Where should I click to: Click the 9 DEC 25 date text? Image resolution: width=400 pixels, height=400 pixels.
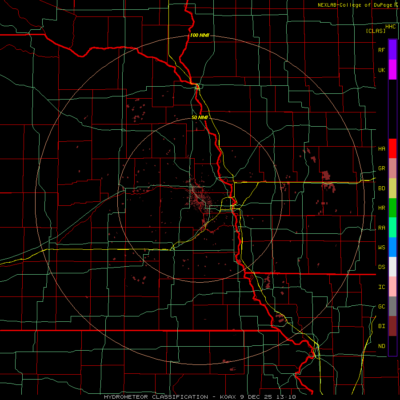256,397
